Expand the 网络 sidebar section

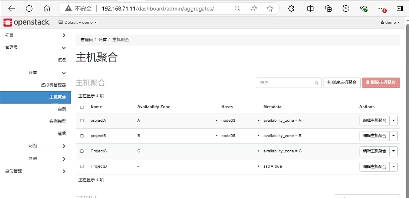point(47,146)
